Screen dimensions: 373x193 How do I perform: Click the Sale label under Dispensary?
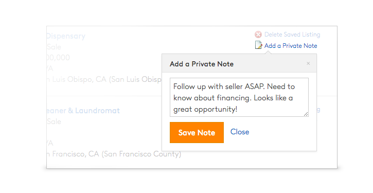(x=54, y=47)
